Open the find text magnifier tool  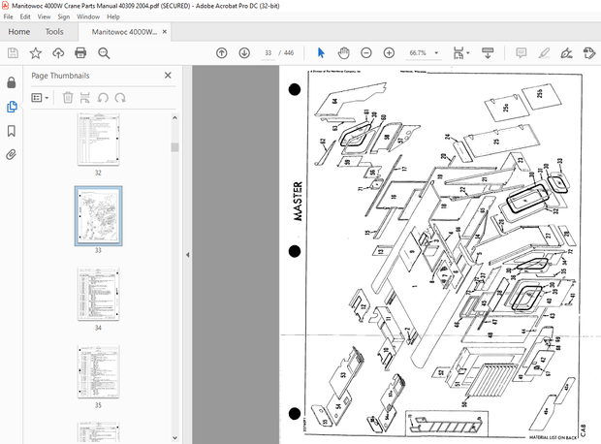pyautogui.click(x=104, y=53)
